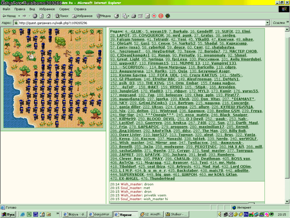Open player link 341. Wish_master
The height and width of the screenshot is (218, 290).
point(127,143)
